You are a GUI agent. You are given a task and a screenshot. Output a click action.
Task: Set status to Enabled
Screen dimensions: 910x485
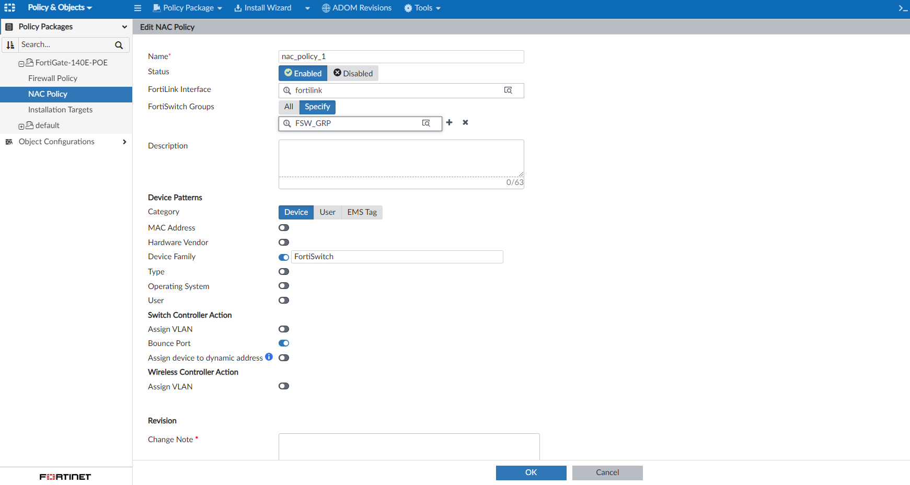click(x=303, y=73)
